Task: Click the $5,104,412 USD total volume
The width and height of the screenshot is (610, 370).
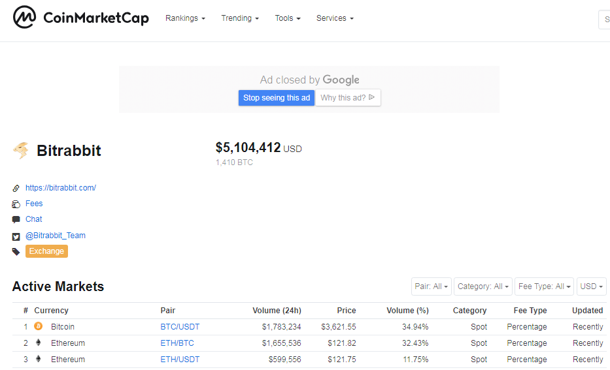Action: [x=259, y=148]
